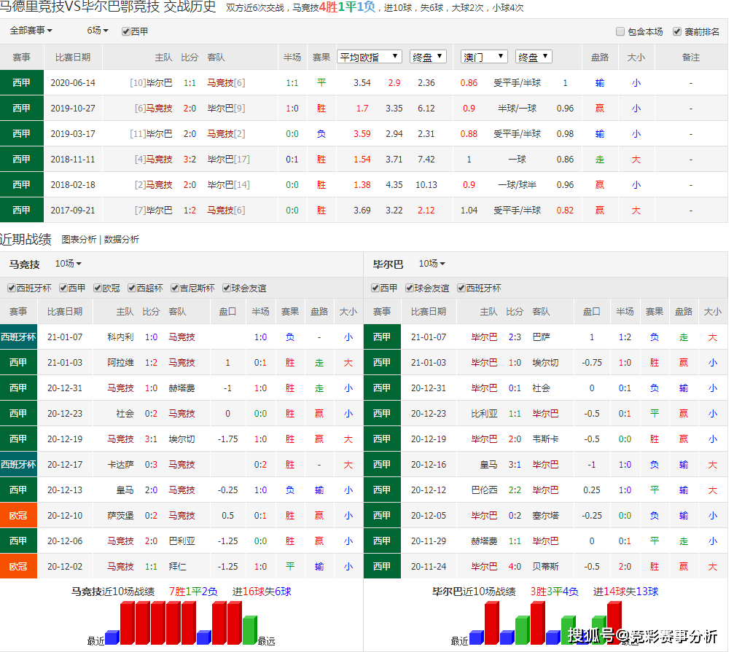This screenshot has width=734, height=652.
Task: Click the 西班牙杯 badge on the 20-12-17 match
Action: point(18,464)
